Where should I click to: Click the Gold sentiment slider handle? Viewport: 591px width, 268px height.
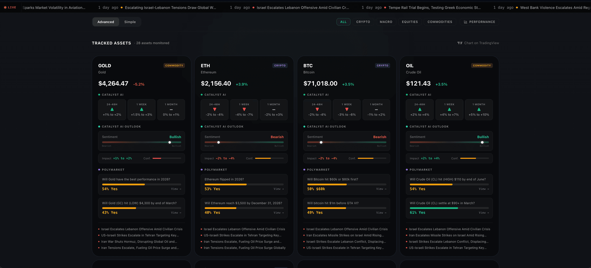pyautogui.click(x=170, y=142)
